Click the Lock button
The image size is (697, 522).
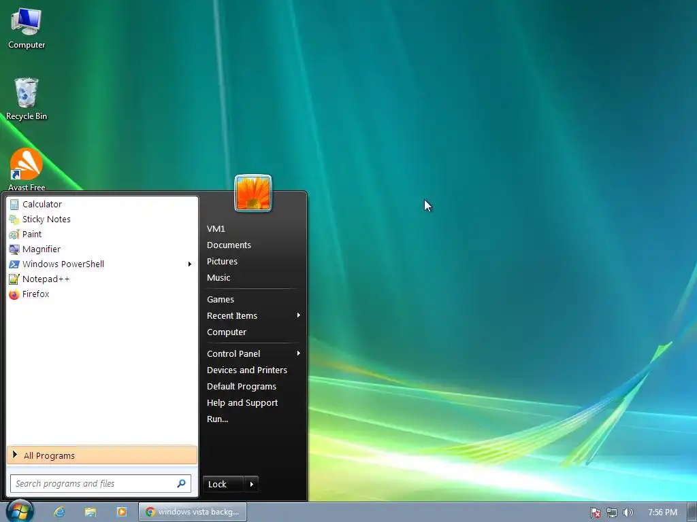coord(223,484)
